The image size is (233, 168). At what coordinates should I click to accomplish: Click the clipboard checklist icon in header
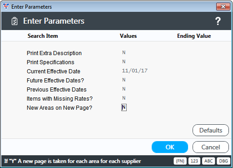coord(15,21)
